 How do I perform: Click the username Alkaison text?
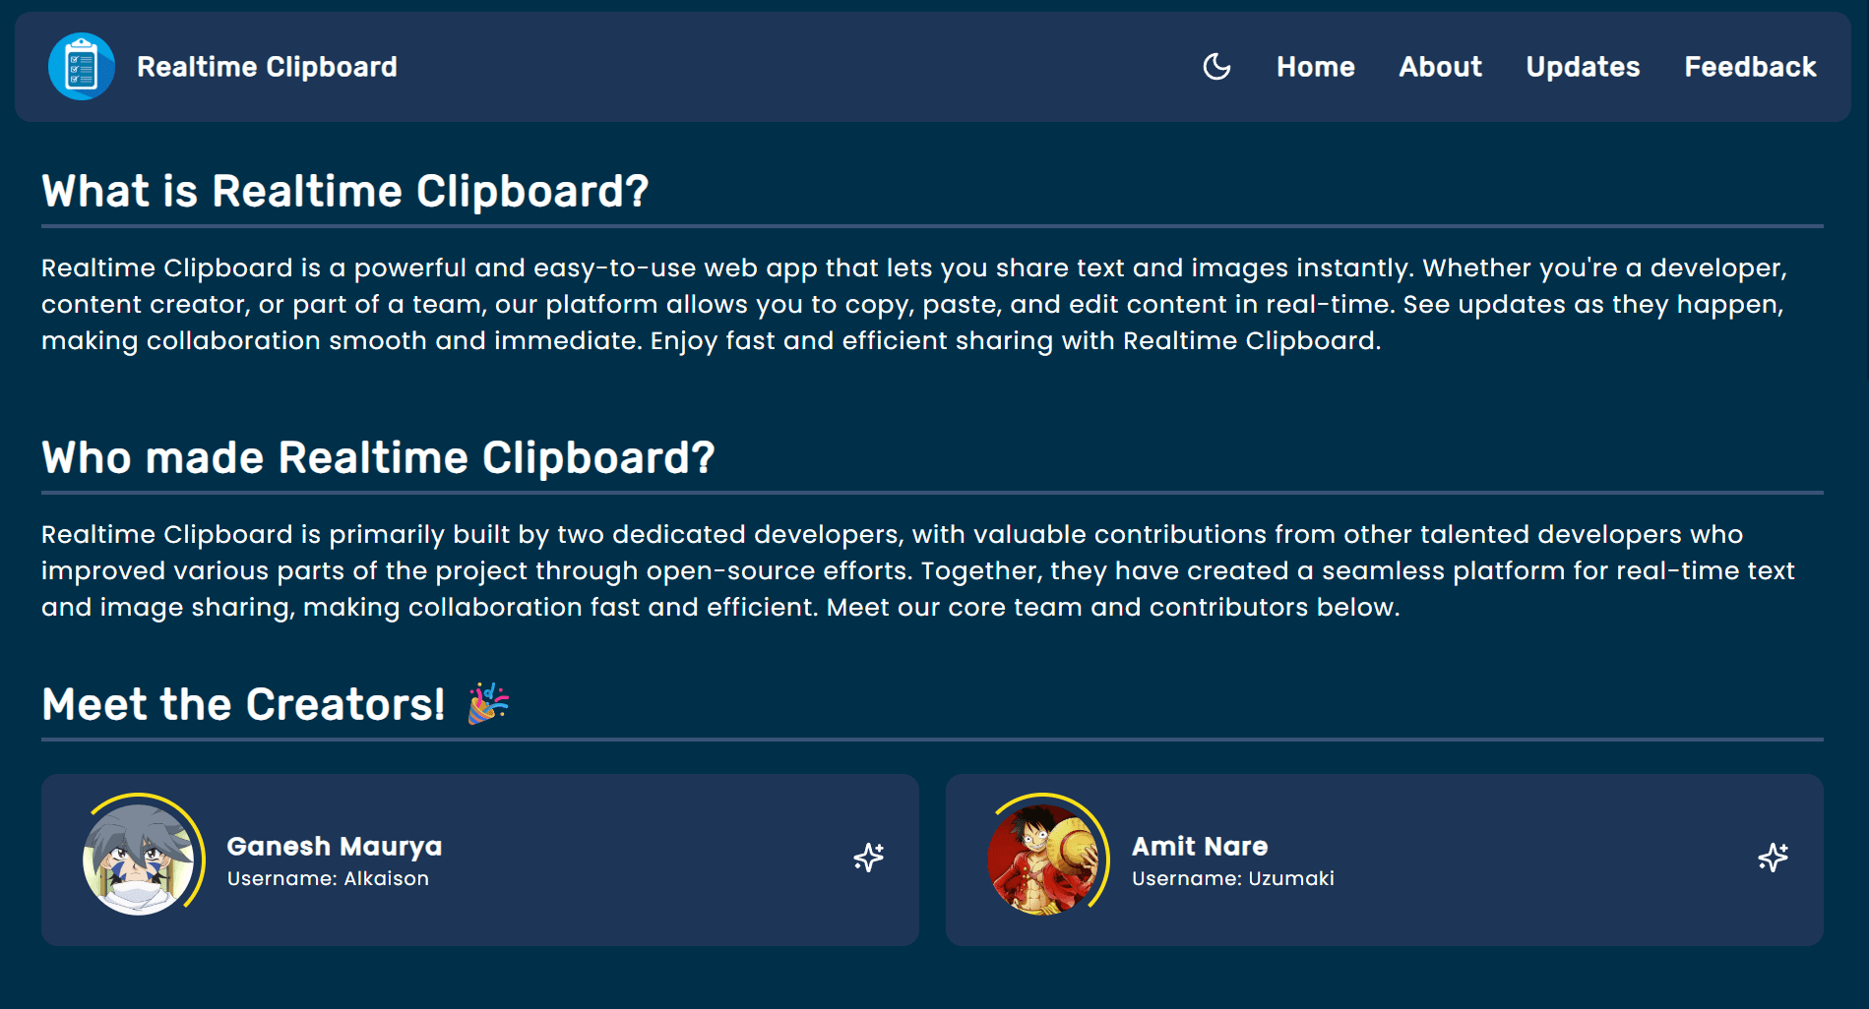point(328,878)
